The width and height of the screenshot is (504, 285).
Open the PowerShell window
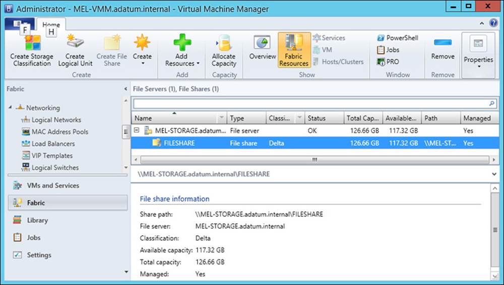398,38
